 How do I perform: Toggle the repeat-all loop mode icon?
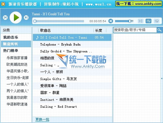click(x=148, y=21)
